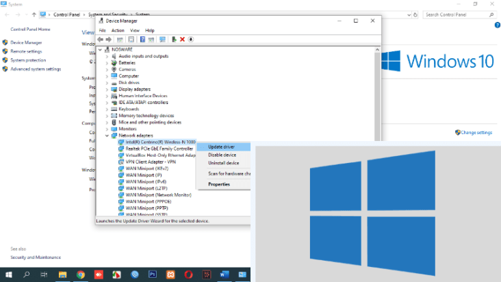The width and height of the screenshot is (501, 282).
Task: Open Security and Maintenance link
Action: pos(36,257)
